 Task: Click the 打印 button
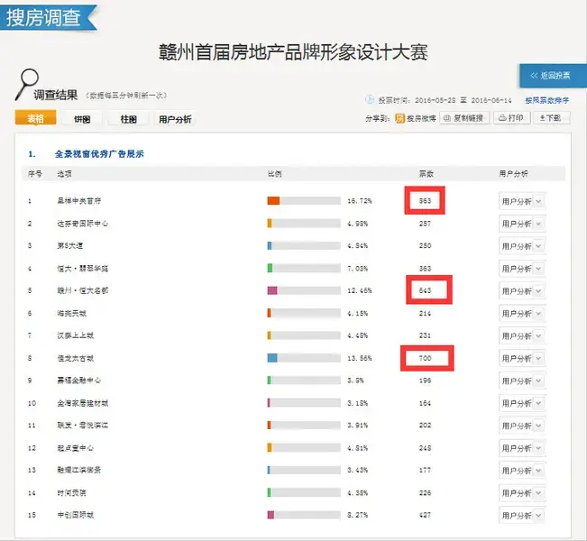pos(511,118)
